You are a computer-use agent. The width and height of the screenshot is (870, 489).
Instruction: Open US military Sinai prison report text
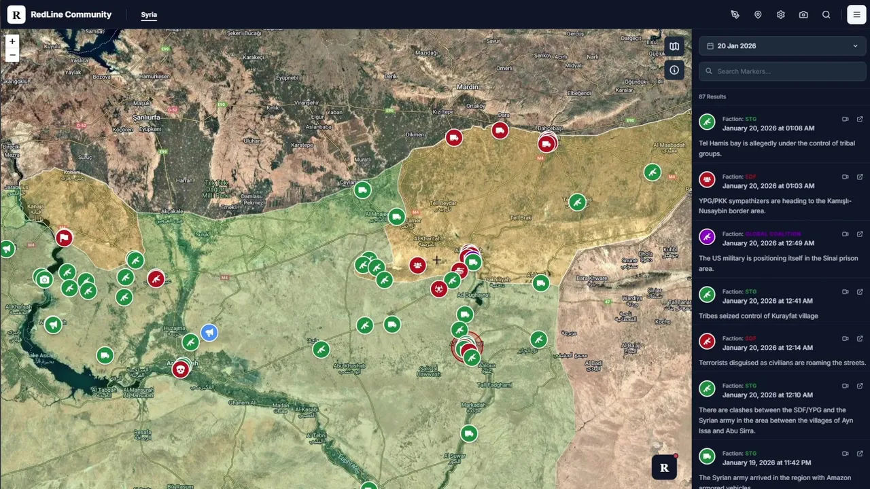778,263
